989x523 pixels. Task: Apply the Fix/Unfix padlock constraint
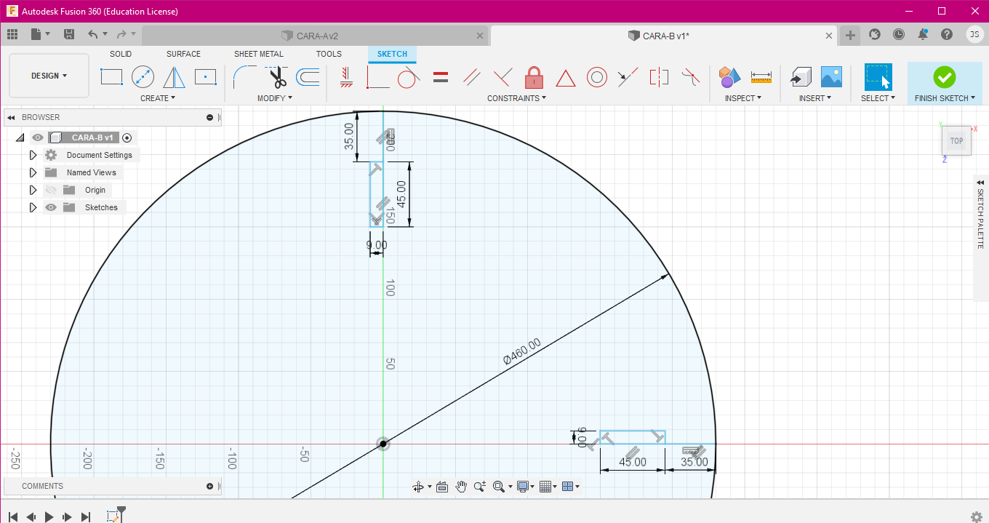(x=534, y=76)
